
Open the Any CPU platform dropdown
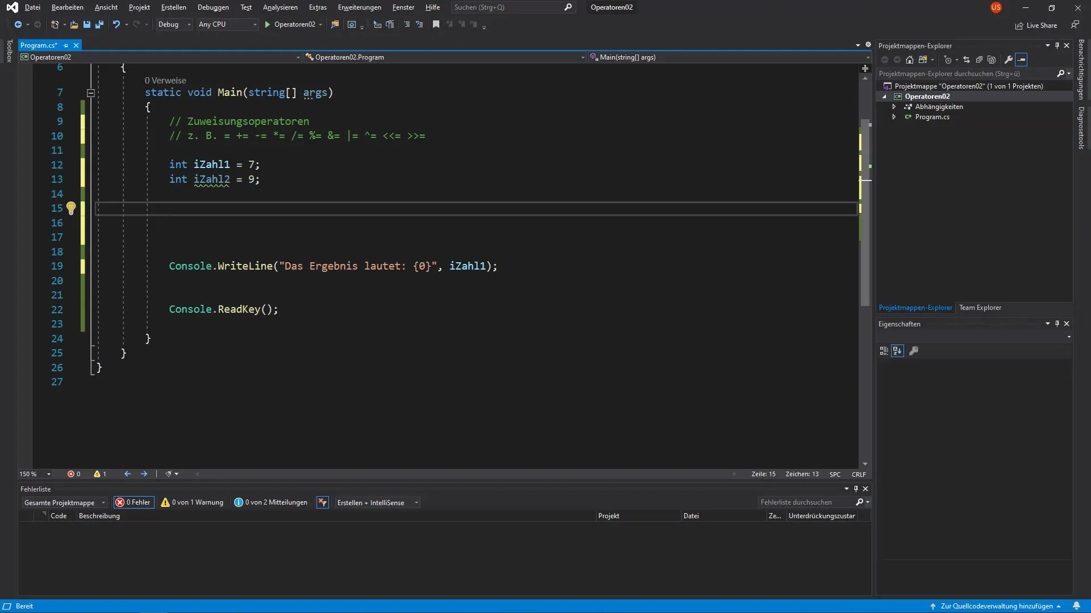pos(227,24)
